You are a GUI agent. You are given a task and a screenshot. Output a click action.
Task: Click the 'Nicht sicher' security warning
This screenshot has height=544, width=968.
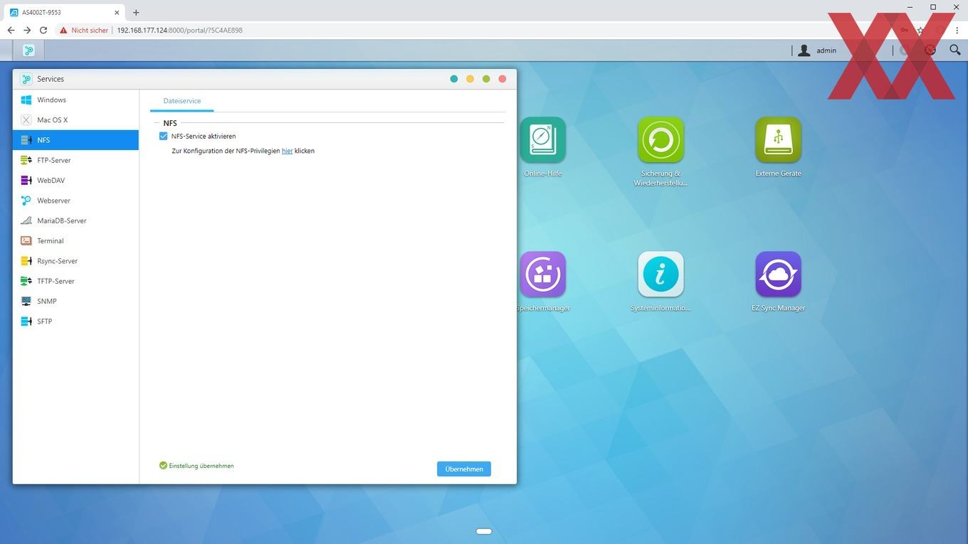84,31
